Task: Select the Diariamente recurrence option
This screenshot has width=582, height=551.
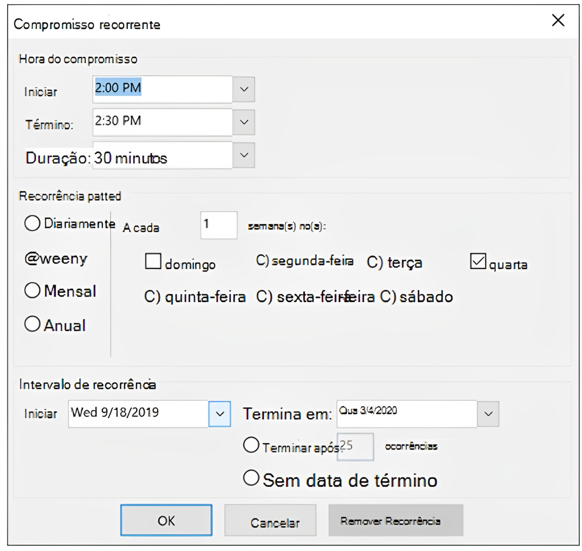Action: tap(32, 223)
